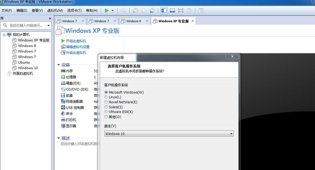Open the 文件(F) menu
The height and width of the screenshot is (170, 315).
(7, 10)
